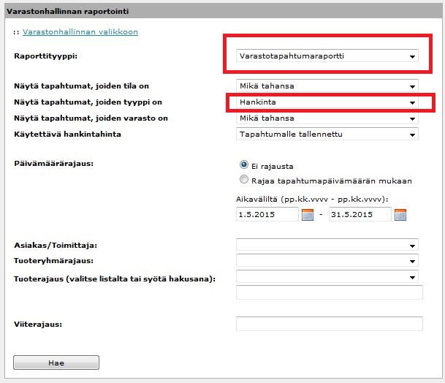Expand the Tuoterajaus product list dropdown
This screenshot has width=445, height=383.
(x=328, y=277)
